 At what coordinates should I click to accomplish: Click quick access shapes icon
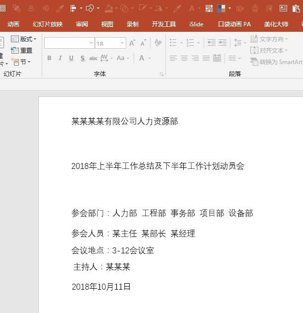(x=90, y=8)
